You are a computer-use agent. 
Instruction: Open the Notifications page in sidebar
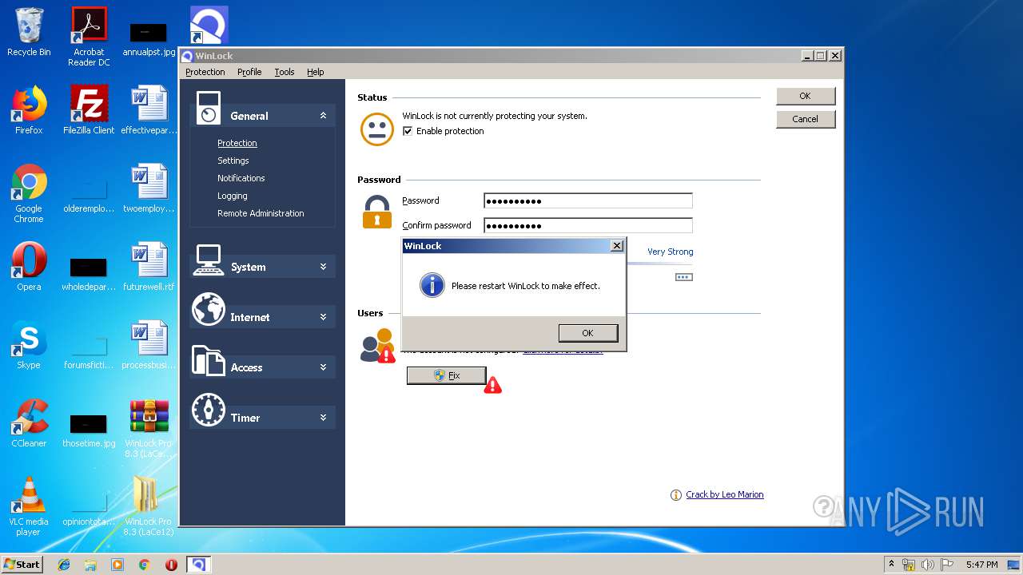tap(241, 178)
